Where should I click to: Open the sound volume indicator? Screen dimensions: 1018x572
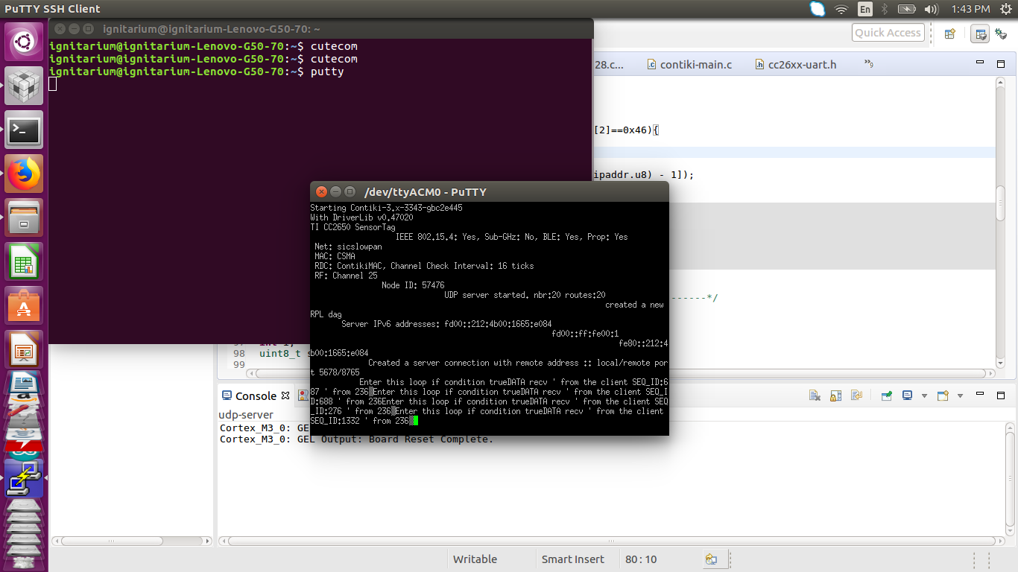(931, 9)
